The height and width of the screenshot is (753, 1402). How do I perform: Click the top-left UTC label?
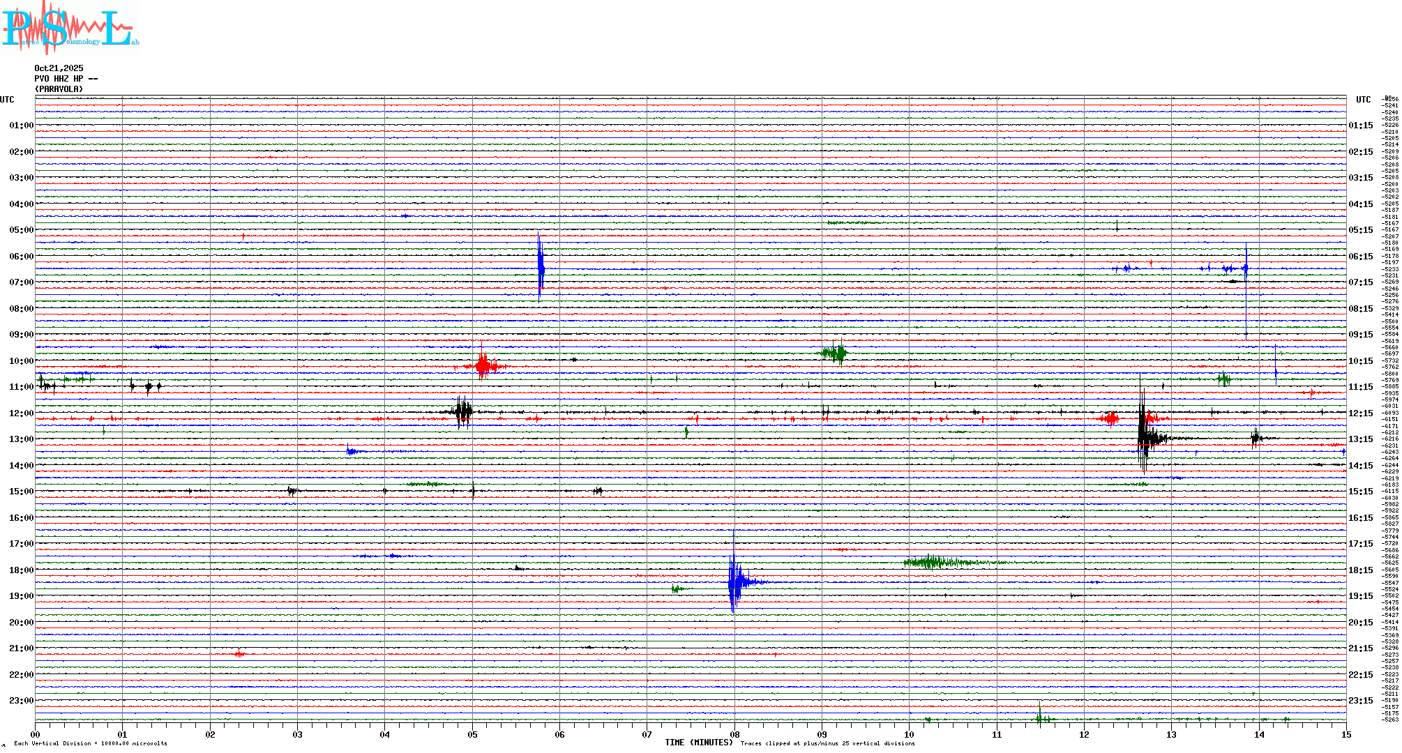click(x=7, y=100)
